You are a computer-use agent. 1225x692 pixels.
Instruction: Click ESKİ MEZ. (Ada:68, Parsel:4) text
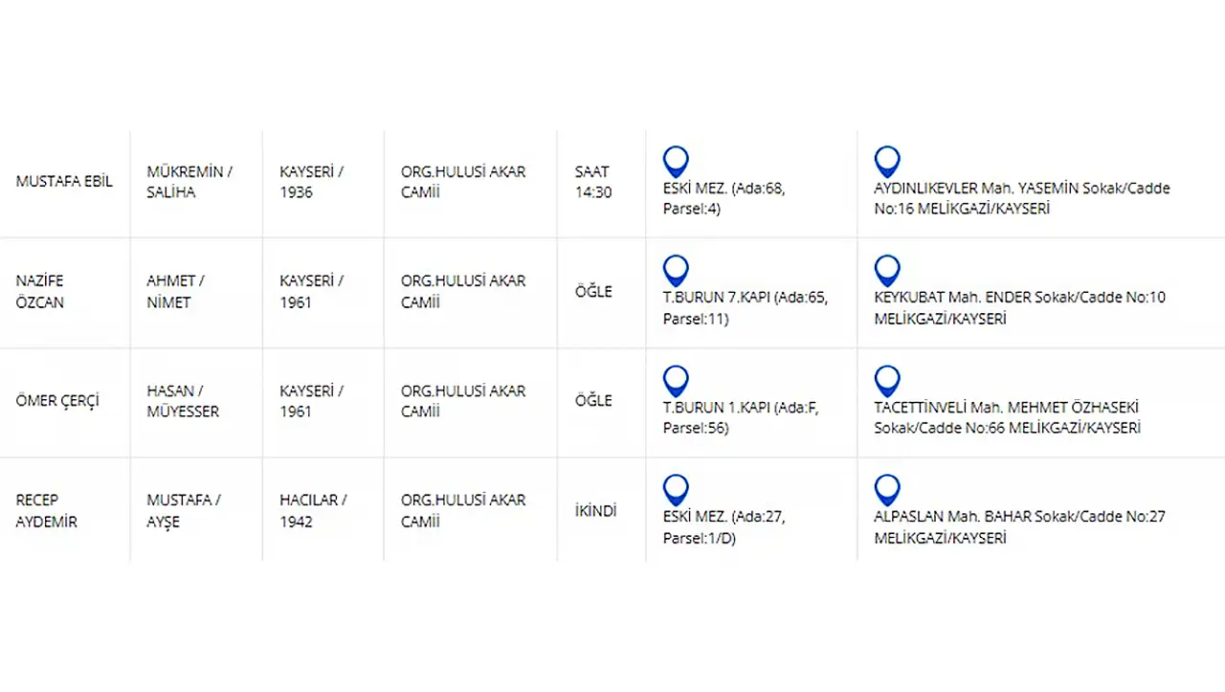pyautogui.click(x=724, y=198)
